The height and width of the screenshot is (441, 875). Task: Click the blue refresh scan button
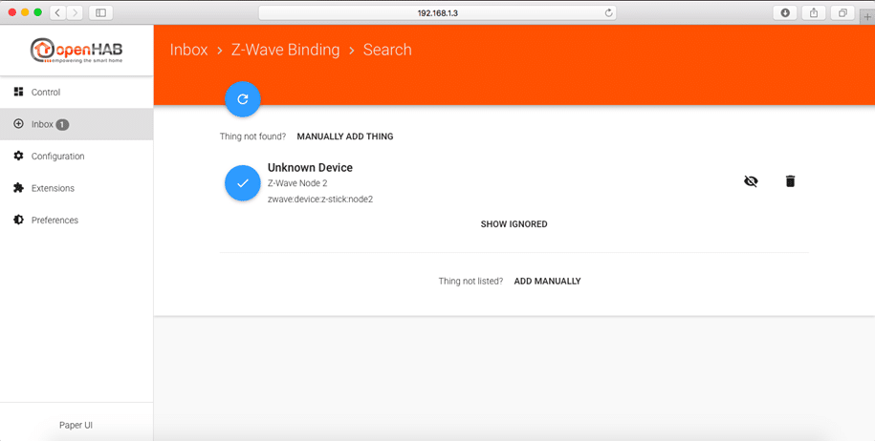point(243,99)
